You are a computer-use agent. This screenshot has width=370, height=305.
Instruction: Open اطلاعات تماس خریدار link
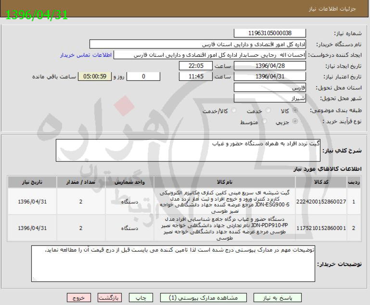[86, 55]
